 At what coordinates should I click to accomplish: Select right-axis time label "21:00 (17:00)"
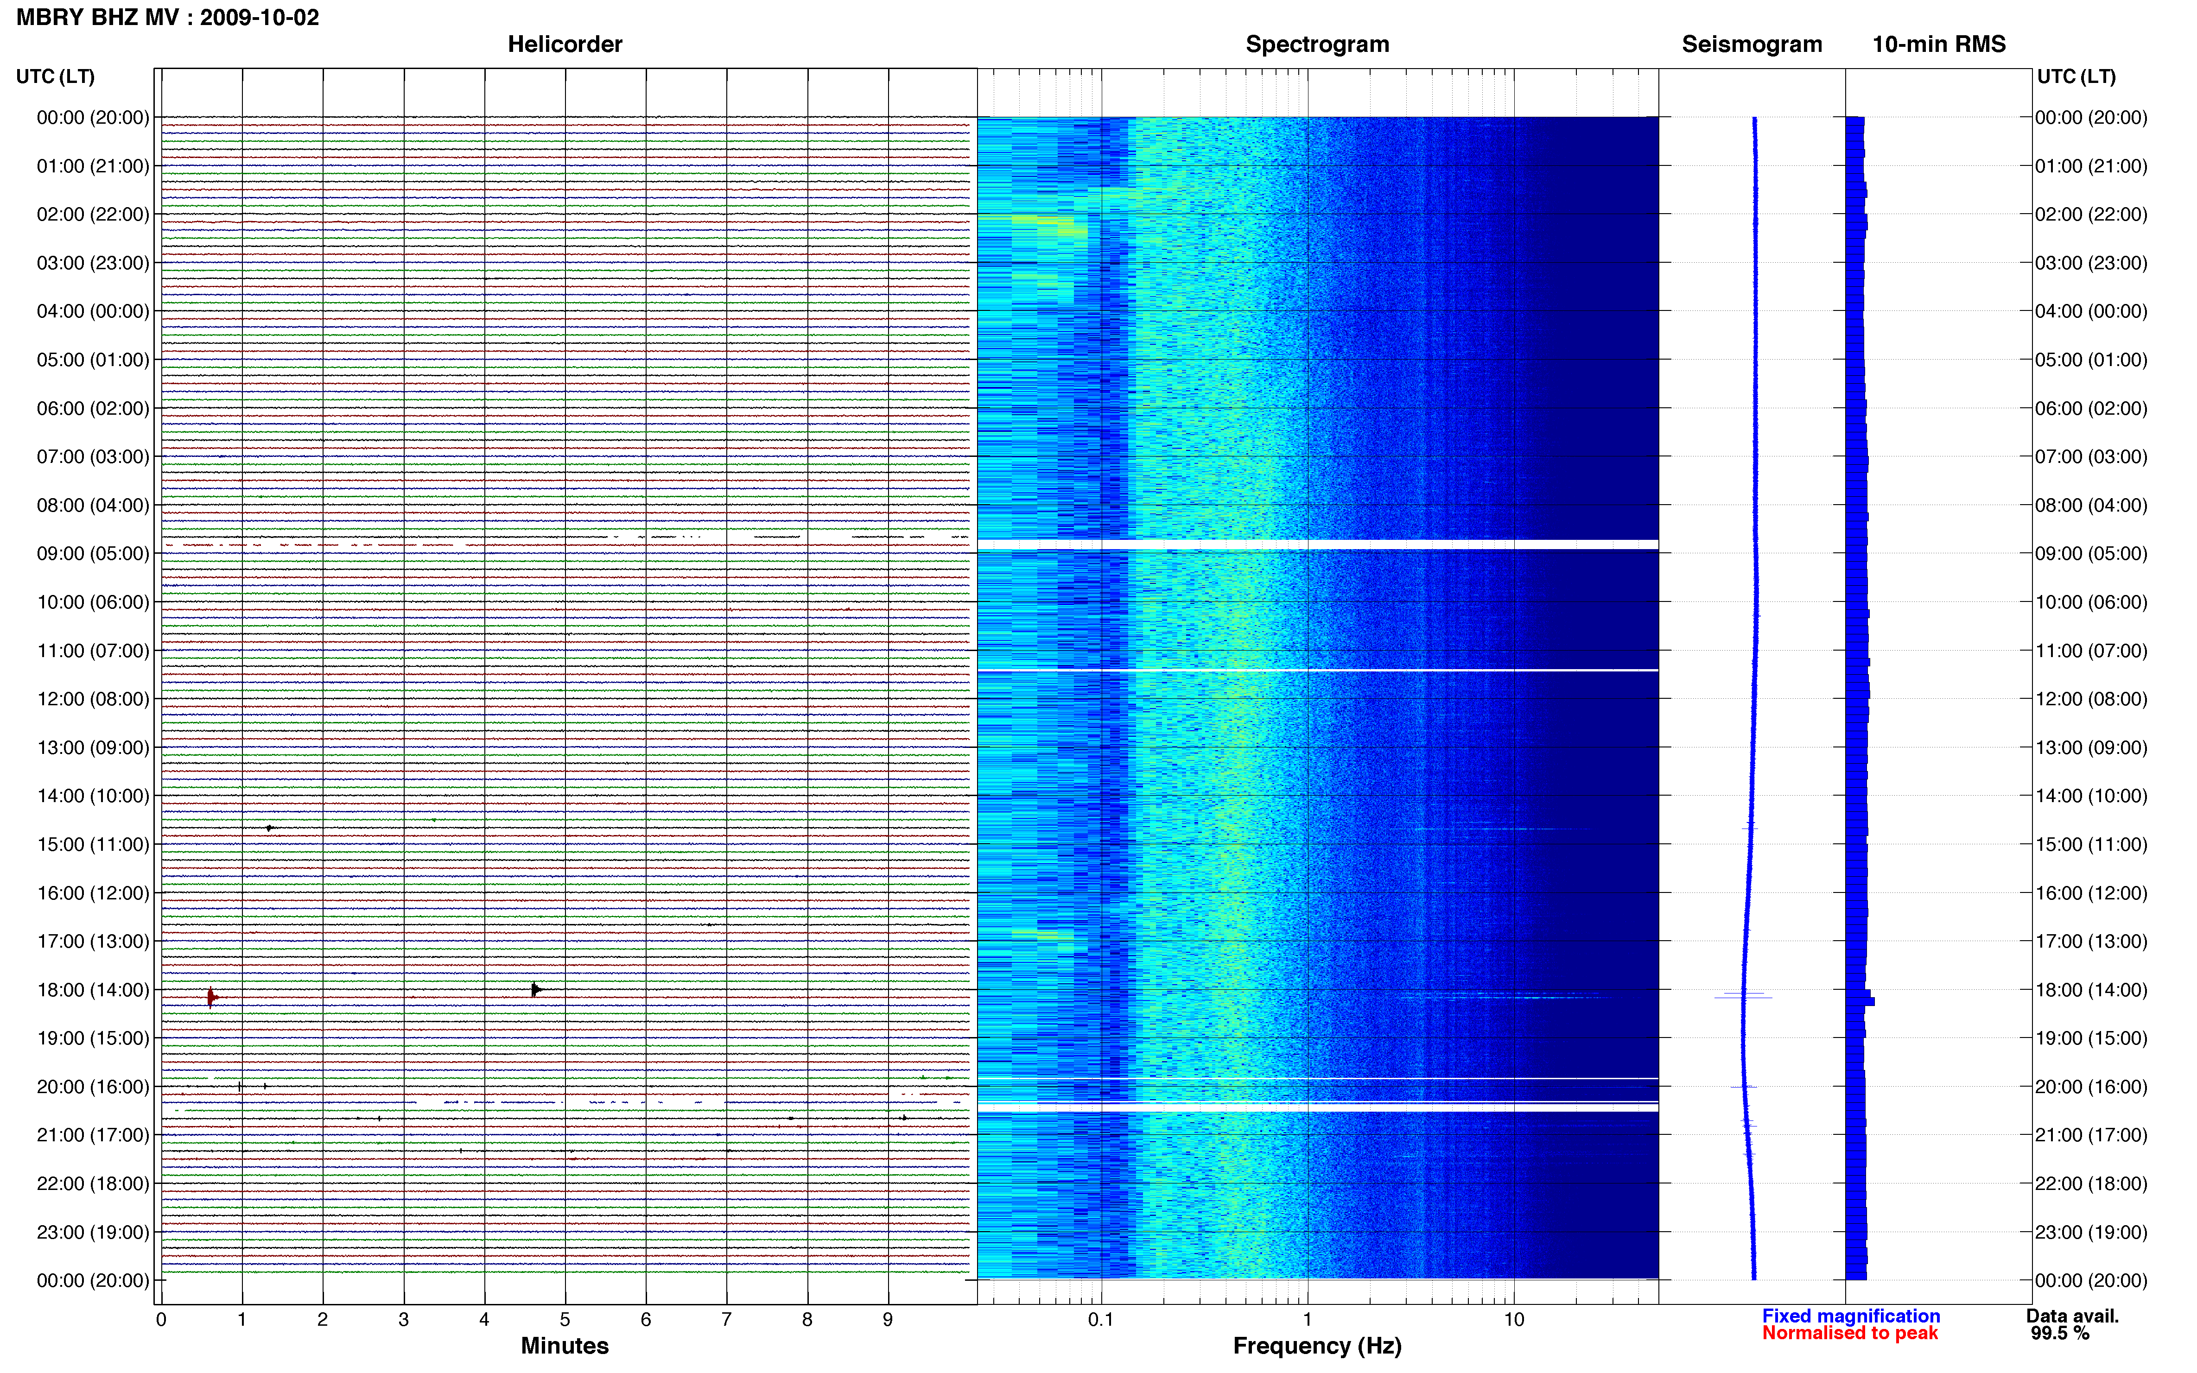pos(2091,1135)
